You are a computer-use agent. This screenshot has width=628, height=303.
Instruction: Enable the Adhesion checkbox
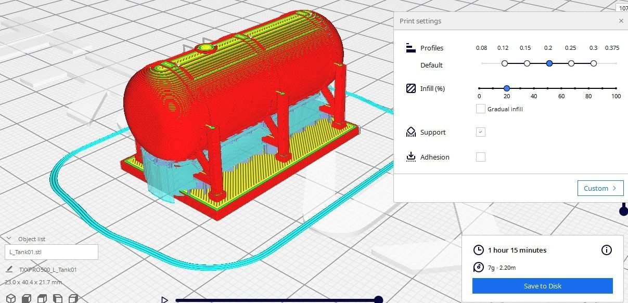pyautogui.click(x=480, y=156)
